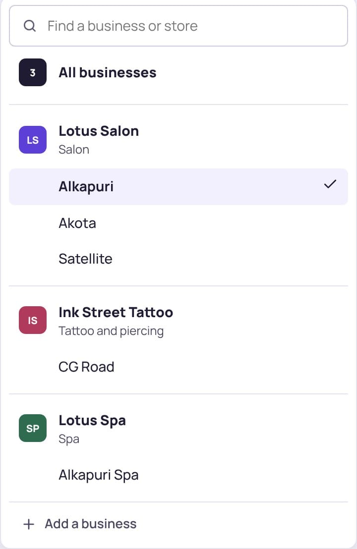This screenshot has height=549, width=357.
Task: Select the Alkapuri Spa store
Action: (x=178, y=475)
